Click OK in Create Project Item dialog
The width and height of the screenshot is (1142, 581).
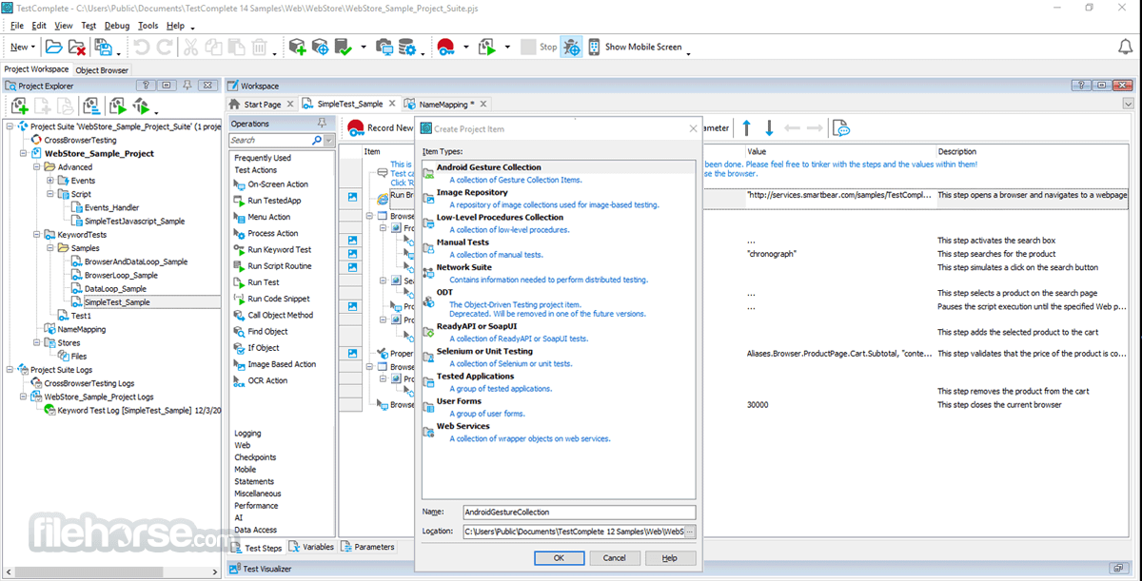[559, 558]
